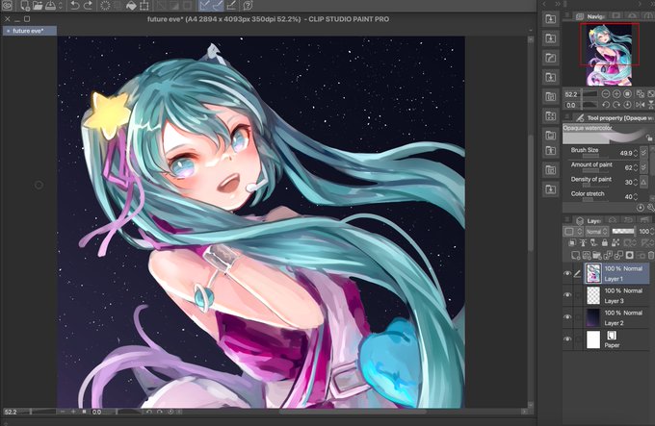Create a new raster layer icon
This screenshot has width=655, height=426.
[576, 255]
